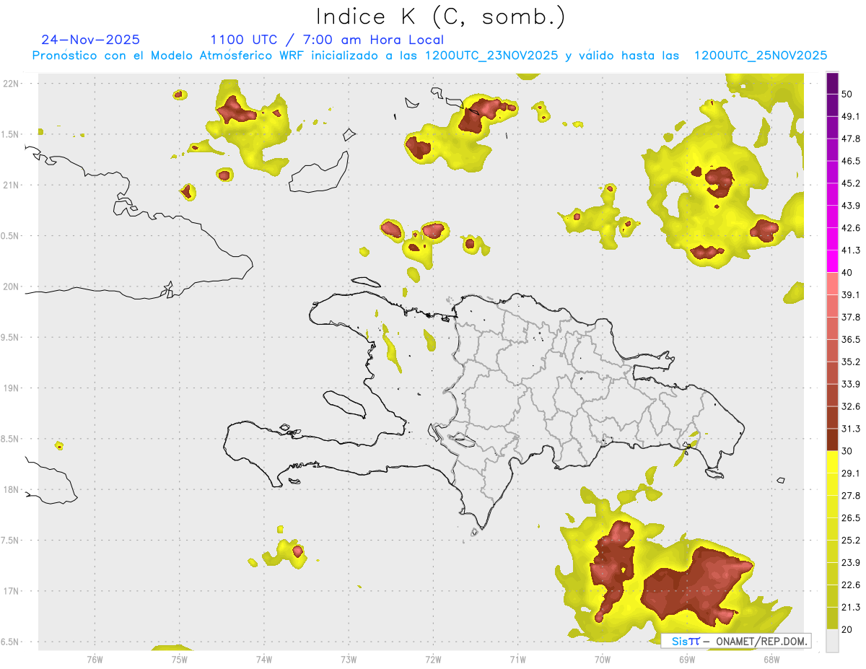Click the bottom '20' value on the color scale
This screenshot has height=669, width=866.
(847, 629)
